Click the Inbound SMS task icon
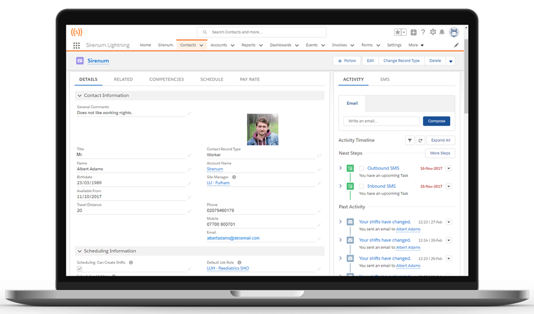 tap(350, 186)
